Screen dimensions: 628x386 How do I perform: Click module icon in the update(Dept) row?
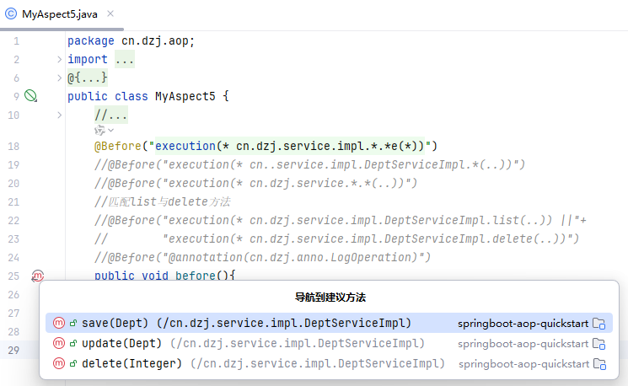click(x=599, y=343)
